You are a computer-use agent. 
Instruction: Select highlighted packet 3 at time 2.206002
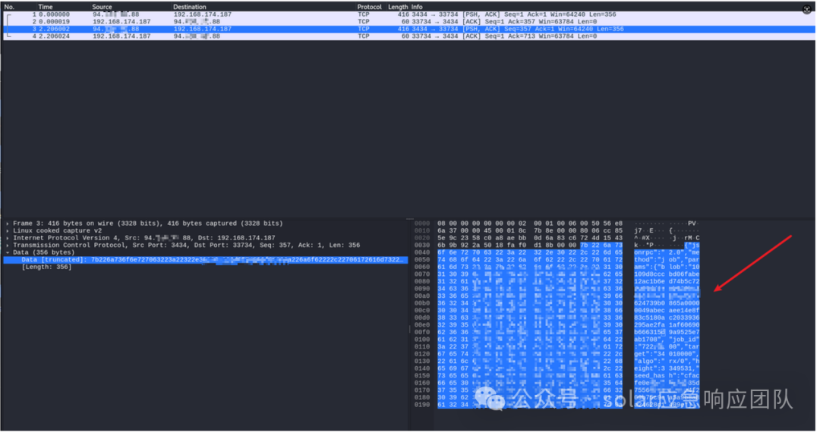point(409,30)
